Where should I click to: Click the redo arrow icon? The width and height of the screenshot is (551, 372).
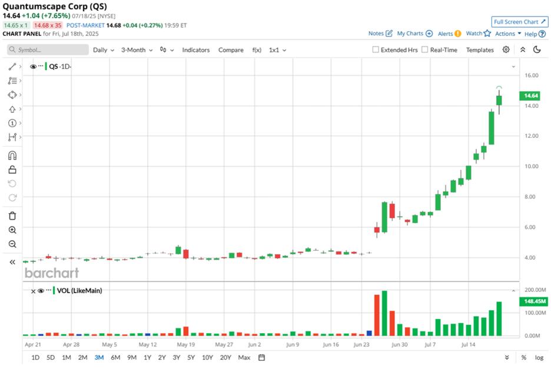(12, 198)
